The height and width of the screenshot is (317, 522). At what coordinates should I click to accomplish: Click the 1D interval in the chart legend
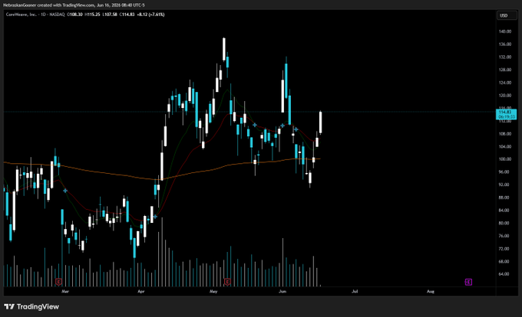point(43,15)
